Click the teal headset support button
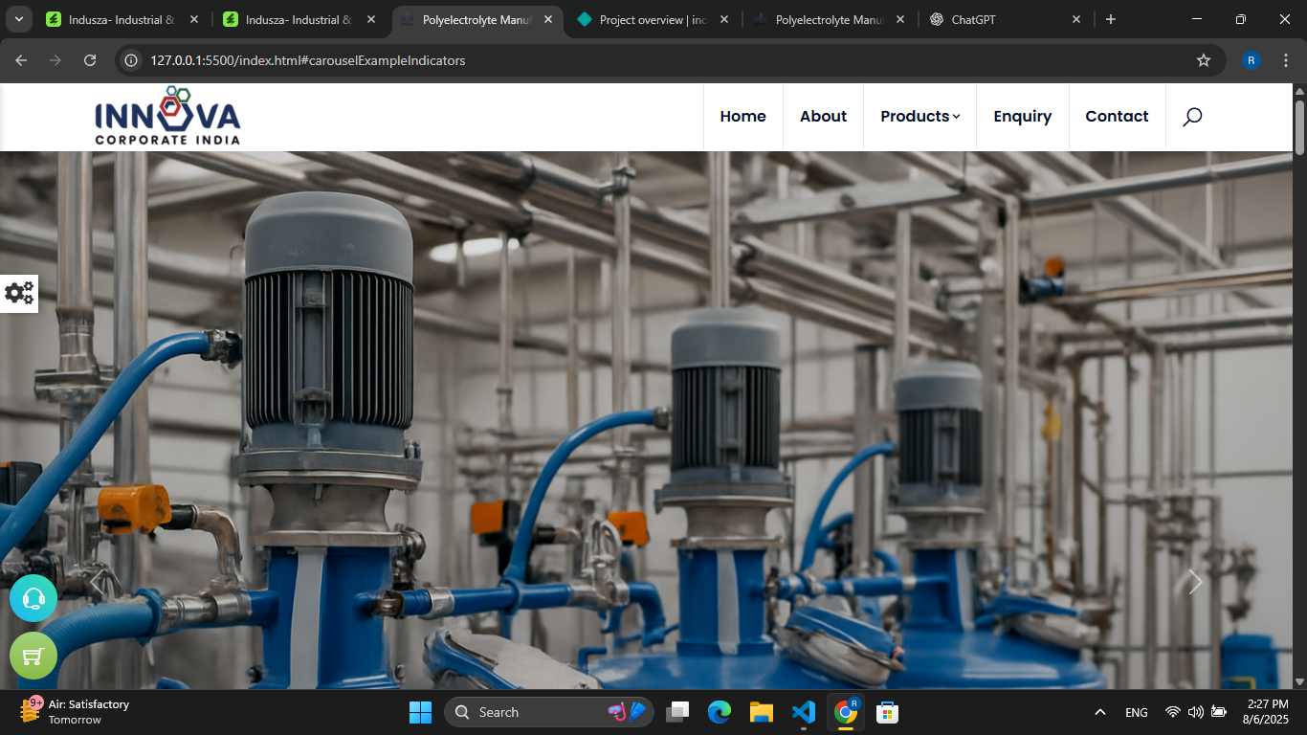1307x735 pixels. point(33,598)
